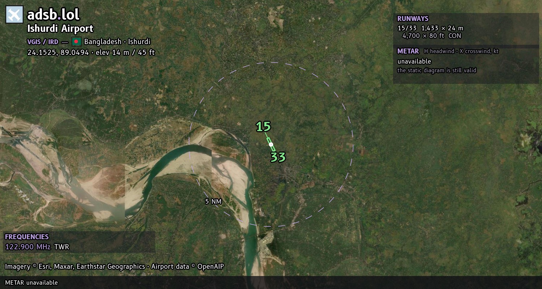The height and width of the screenshot is (289, 542).
Task: Click the METAR panel heading
Action: (408, 51)
